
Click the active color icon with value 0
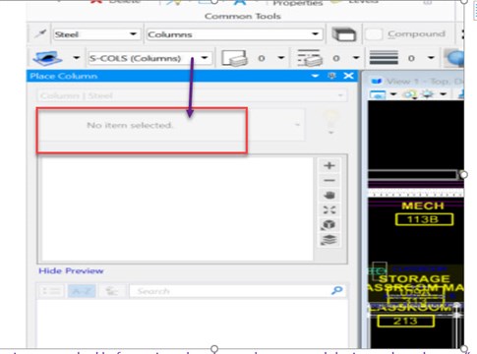point(234,58)
